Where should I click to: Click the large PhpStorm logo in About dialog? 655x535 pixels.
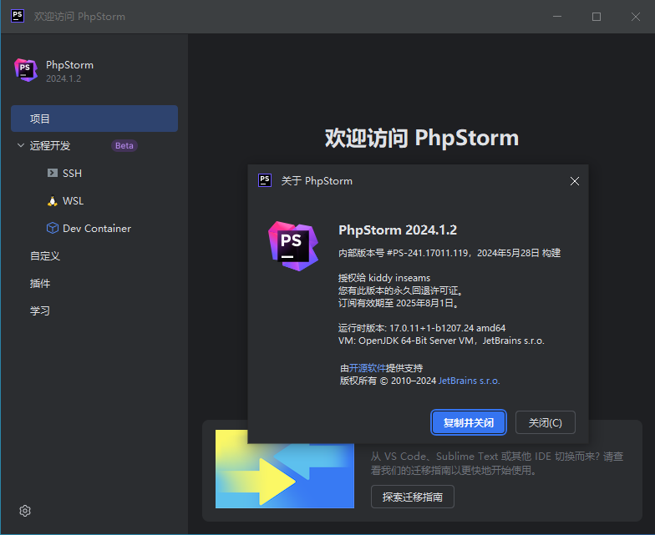click(x=293, y=246)
